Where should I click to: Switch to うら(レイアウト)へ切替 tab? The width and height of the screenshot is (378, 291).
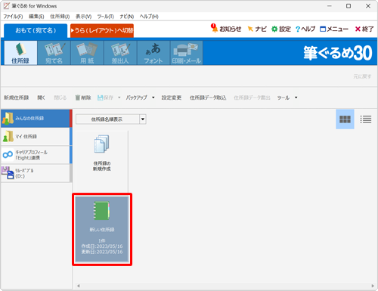(x=102, y=30)
